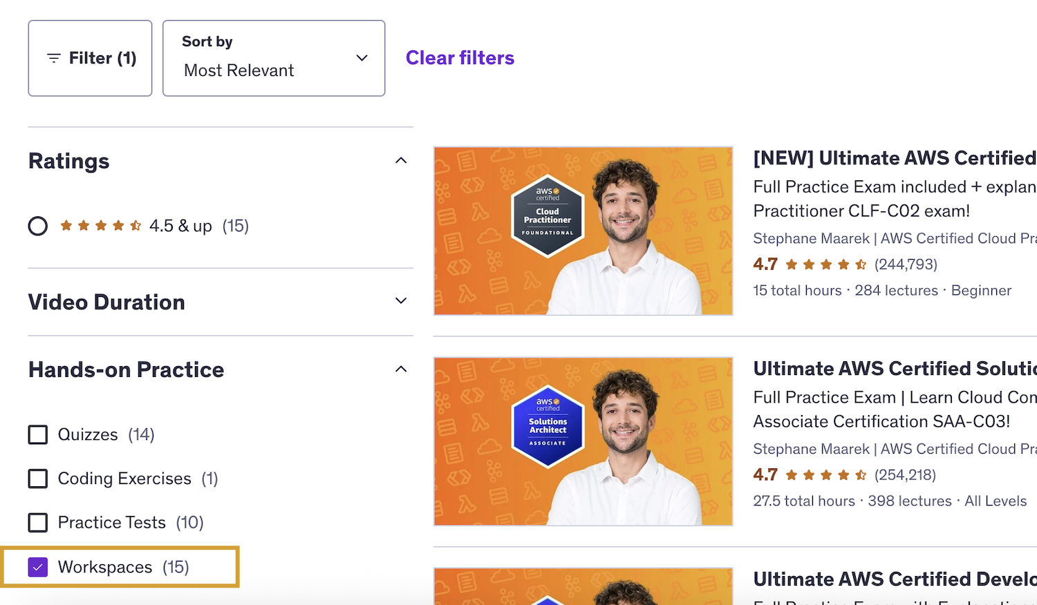Tick the Practice Tests checkbox
This screenshot has height=605, width=1037.
click(x=38, y=523)
